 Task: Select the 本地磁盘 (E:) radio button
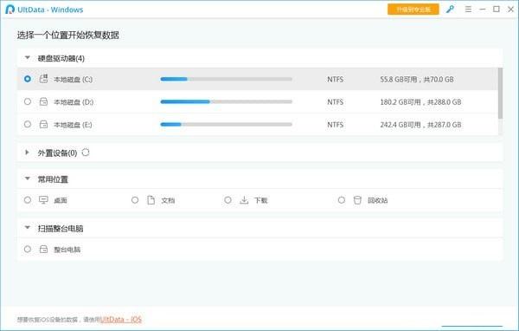(x=28, y=125)
